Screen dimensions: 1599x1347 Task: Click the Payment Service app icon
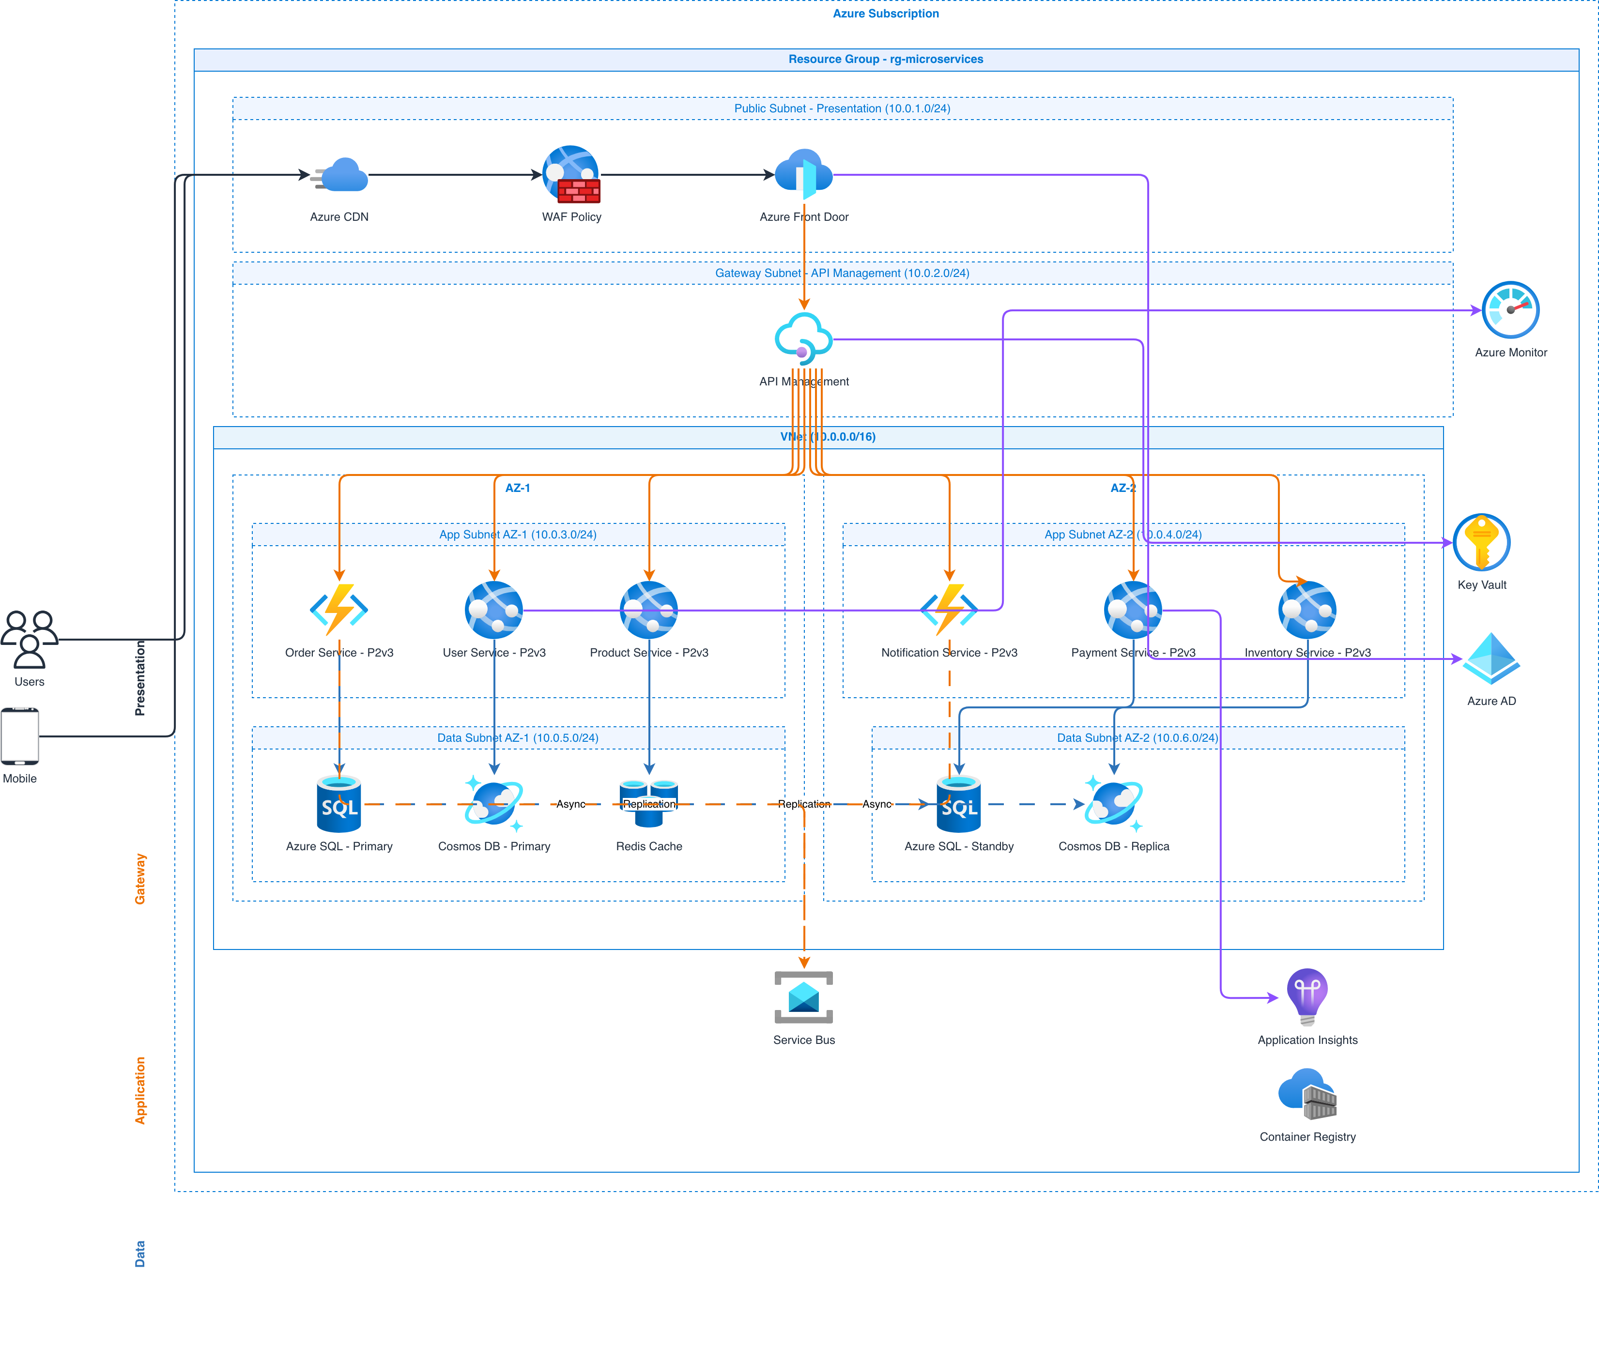click(x=1133, y=610)
